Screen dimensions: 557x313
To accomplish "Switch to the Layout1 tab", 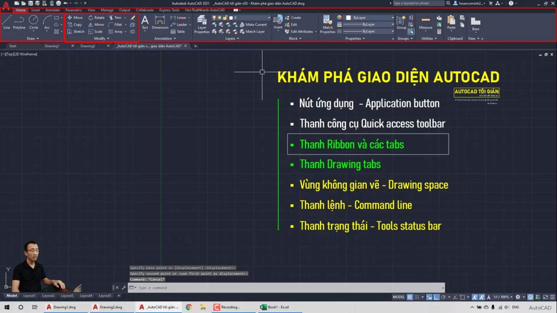I will click(x=29, y=295).
